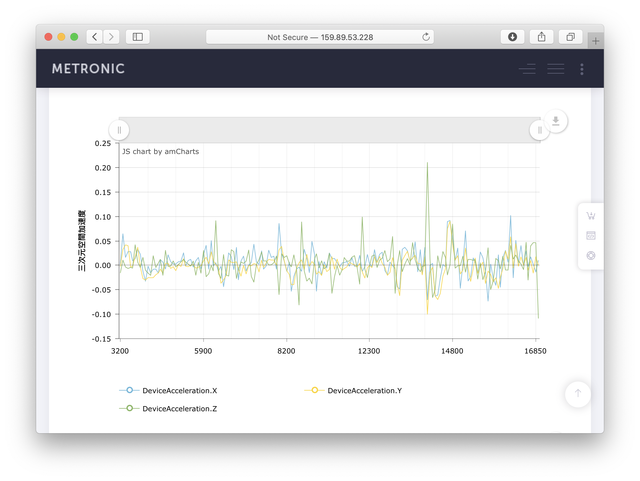Viewport: 640px width, 481px height.
Task: Click the METRONIC logo link
Action: click(x=88, y=69)
